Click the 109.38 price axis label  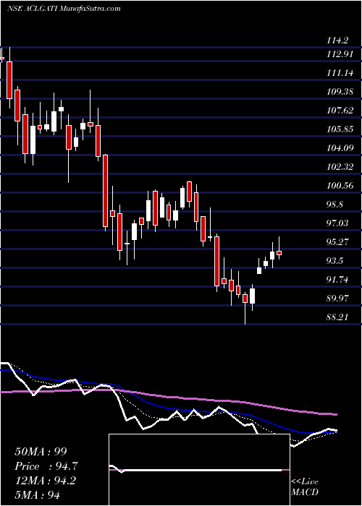coord(340,92)
